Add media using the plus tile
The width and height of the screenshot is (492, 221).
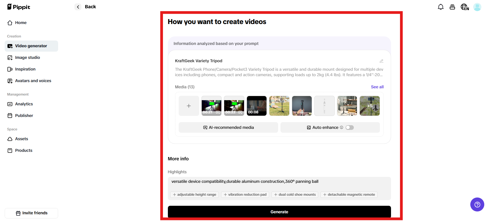[x=189, y=106]
